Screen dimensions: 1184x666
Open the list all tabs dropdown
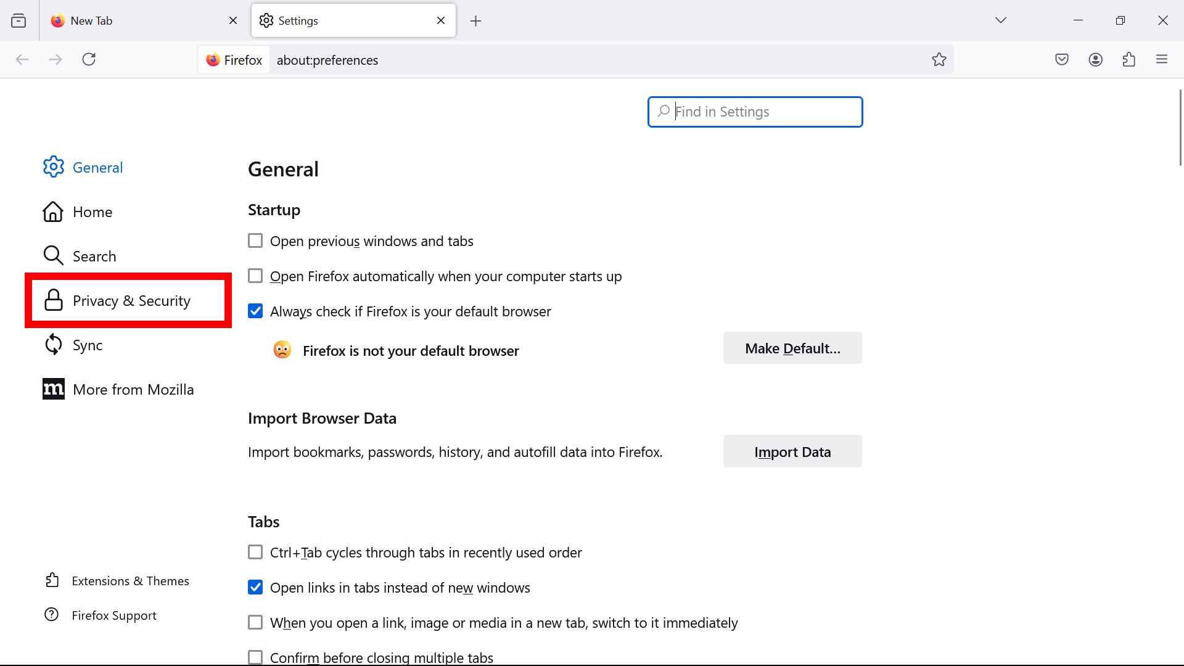[x=1000, y=20]
